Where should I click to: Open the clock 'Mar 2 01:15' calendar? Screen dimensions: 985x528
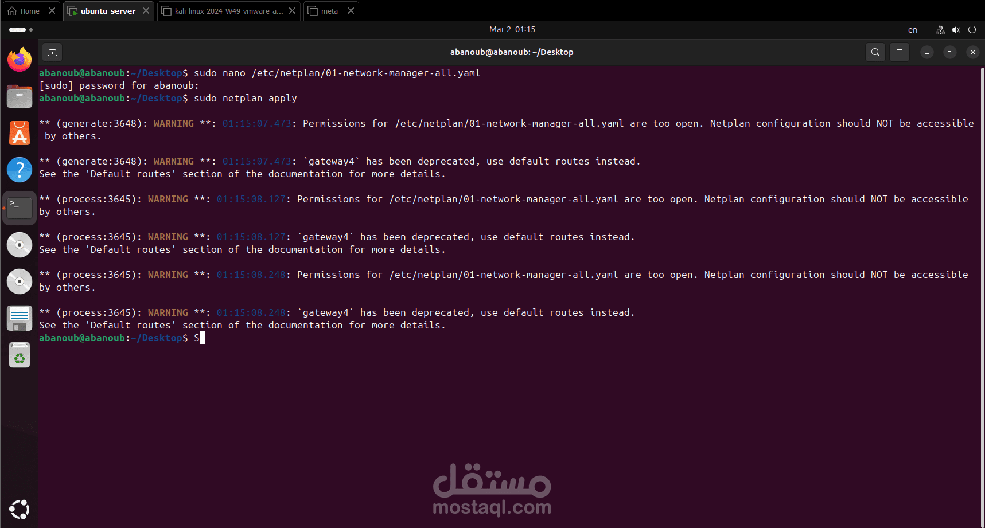click(512, 29)
